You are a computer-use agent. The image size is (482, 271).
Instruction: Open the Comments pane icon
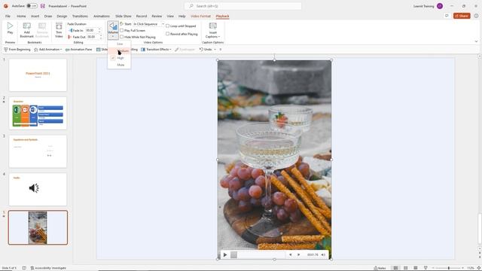(447, 16)
